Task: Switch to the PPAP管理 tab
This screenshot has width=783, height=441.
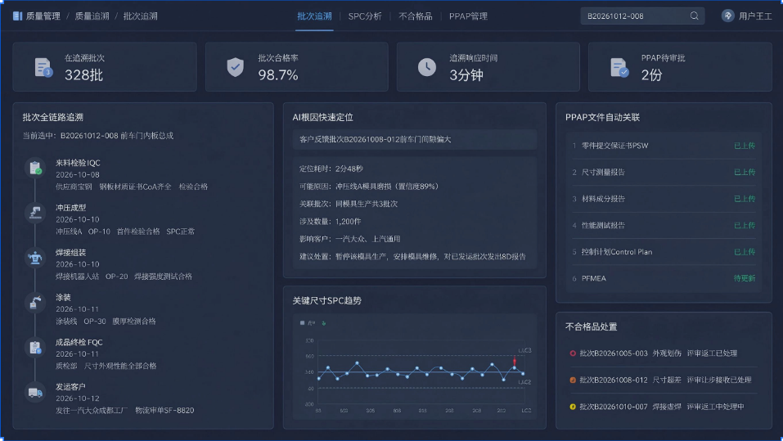Action: coord(468,16)
